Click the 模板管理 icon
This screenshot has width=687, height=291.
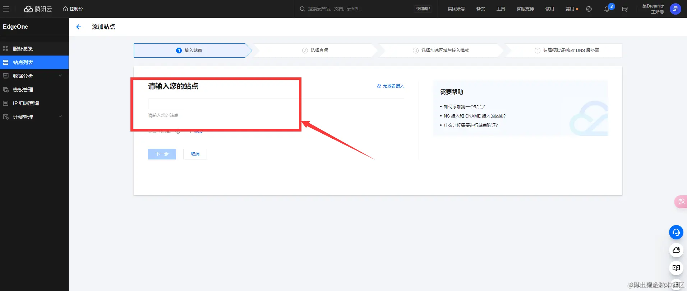pyautogui.click(x=6, y=90)
